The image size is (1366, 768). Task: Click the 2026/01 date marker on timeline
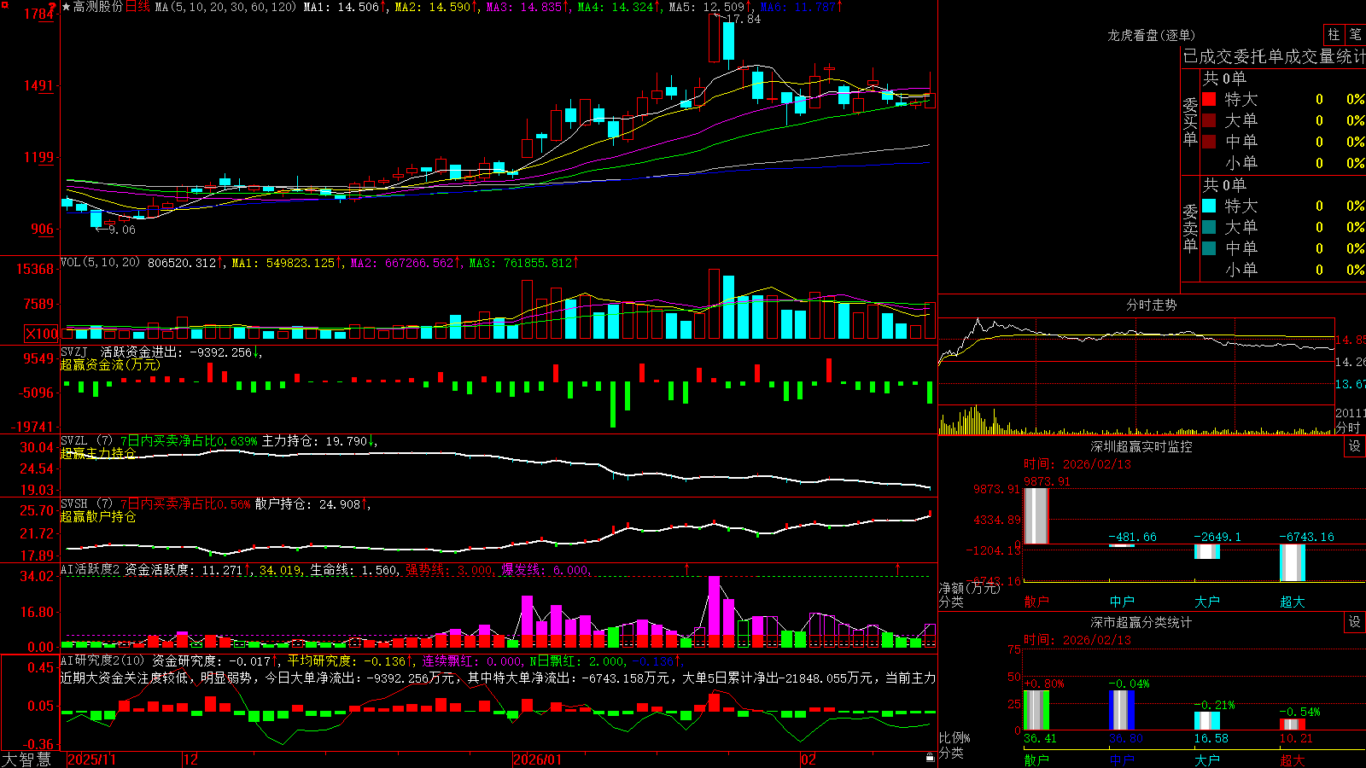point(538,759)
